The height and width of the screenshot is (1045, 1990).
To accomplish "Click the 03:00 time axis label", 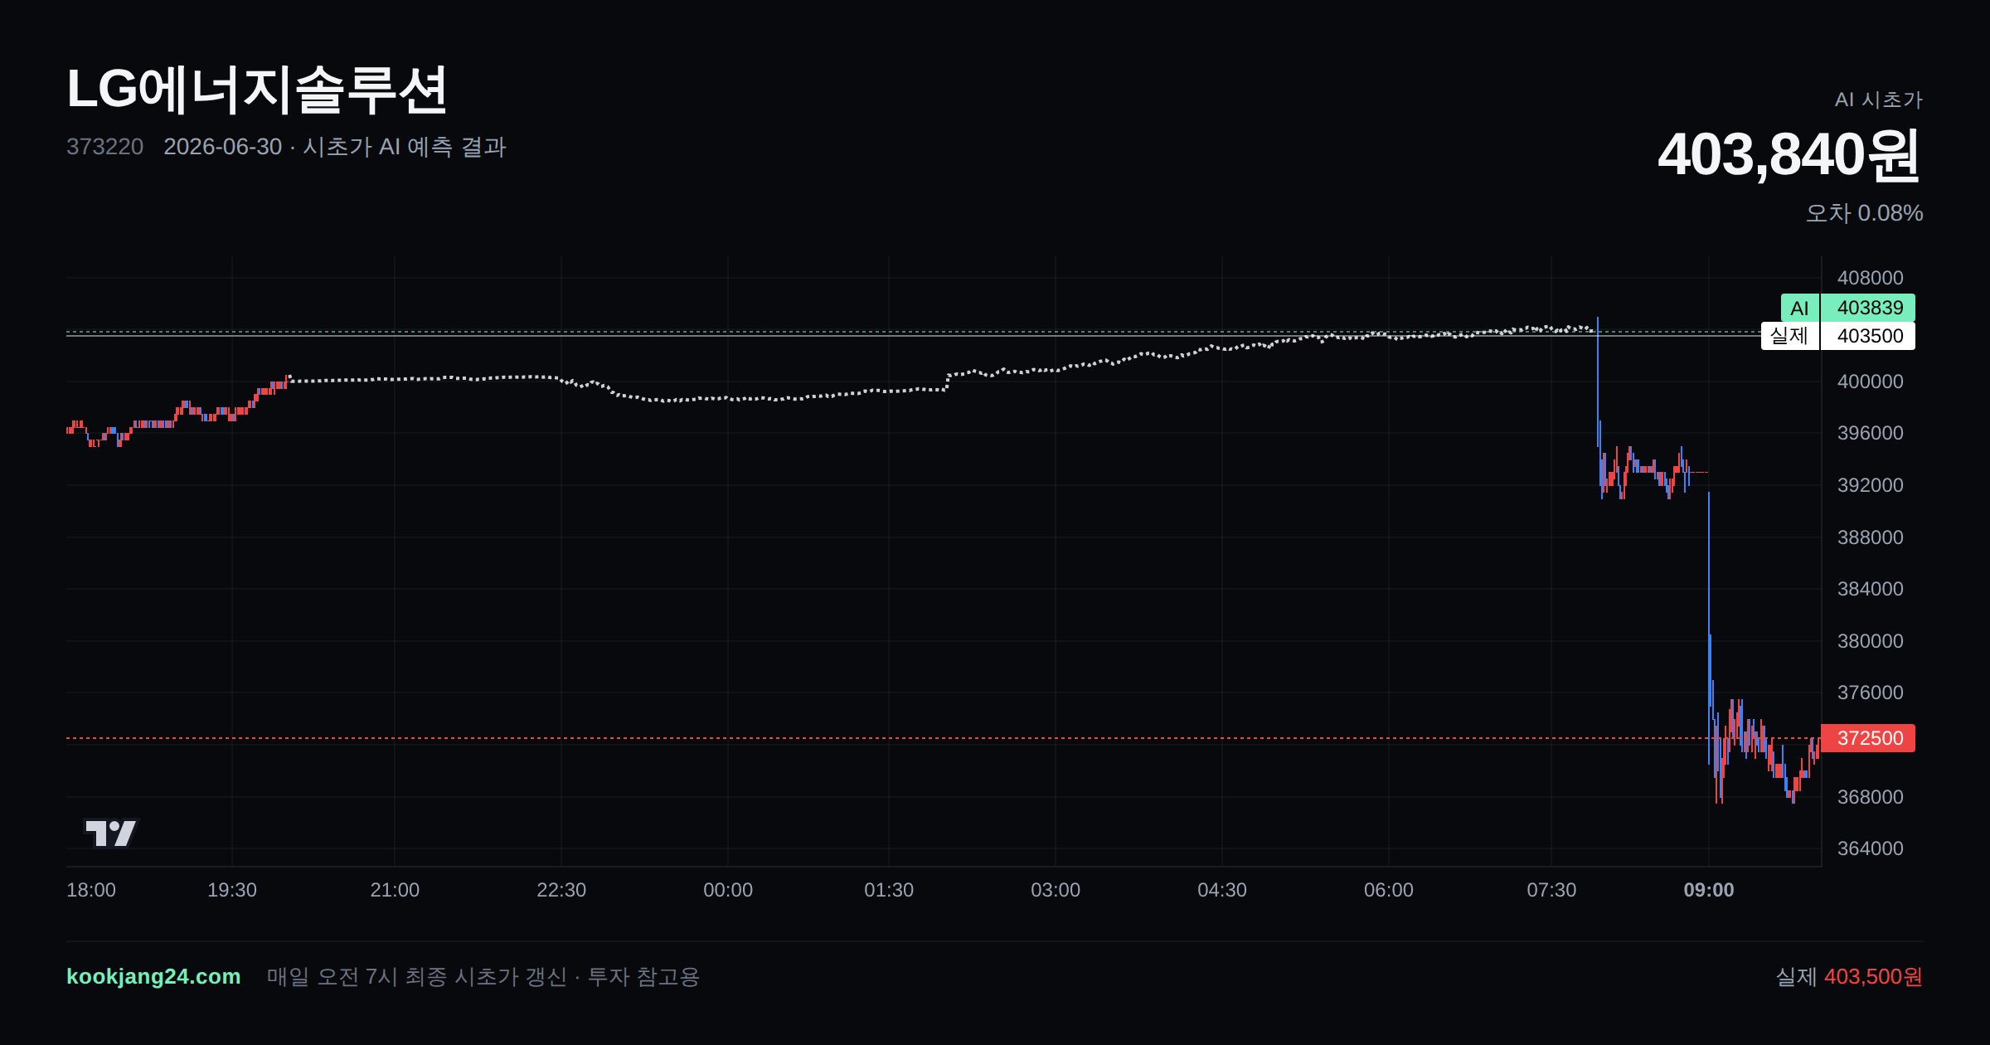I will click(x=1056, y=890).
